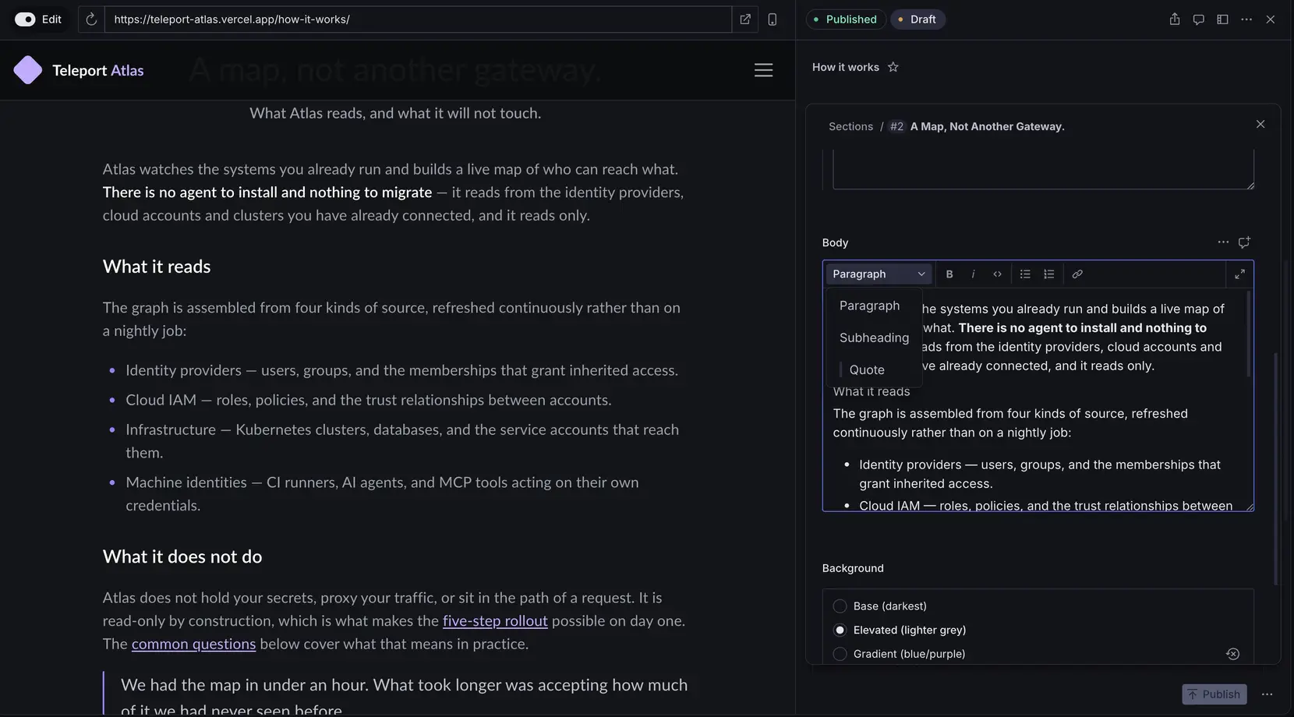Select Gradient (blue/purple) background
Image resolution: width=1294 pixels, height=717 pixels.
click(840, 655)
